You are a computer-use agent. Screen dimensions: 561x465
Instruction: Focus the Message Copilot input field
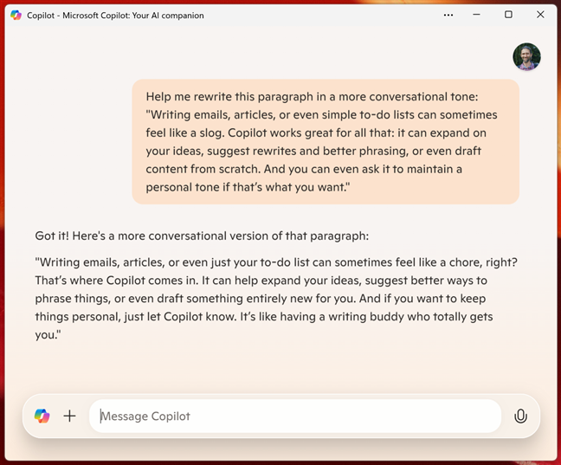(x=295, y=416)
